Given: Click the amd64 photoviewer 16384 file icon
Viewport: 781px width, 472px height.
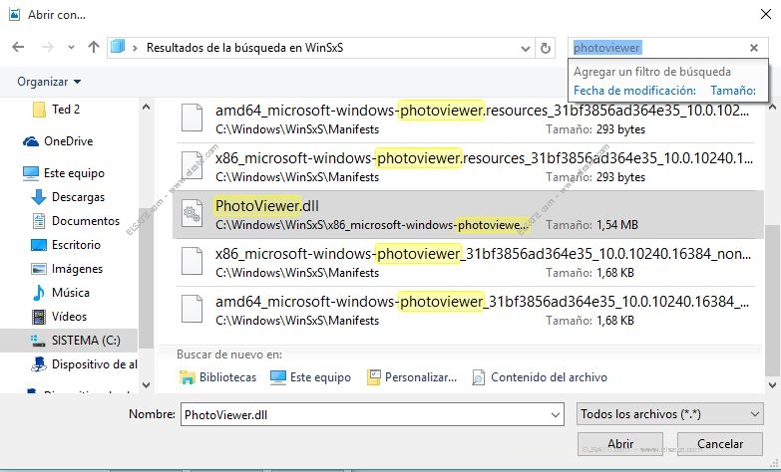Looking at the screenshot, I should pyautogui.click(x=192, y=309).
